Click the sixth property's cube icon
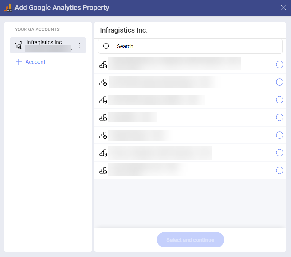The height and width of the screenshot is (257, 291). [x=103, y=153]
